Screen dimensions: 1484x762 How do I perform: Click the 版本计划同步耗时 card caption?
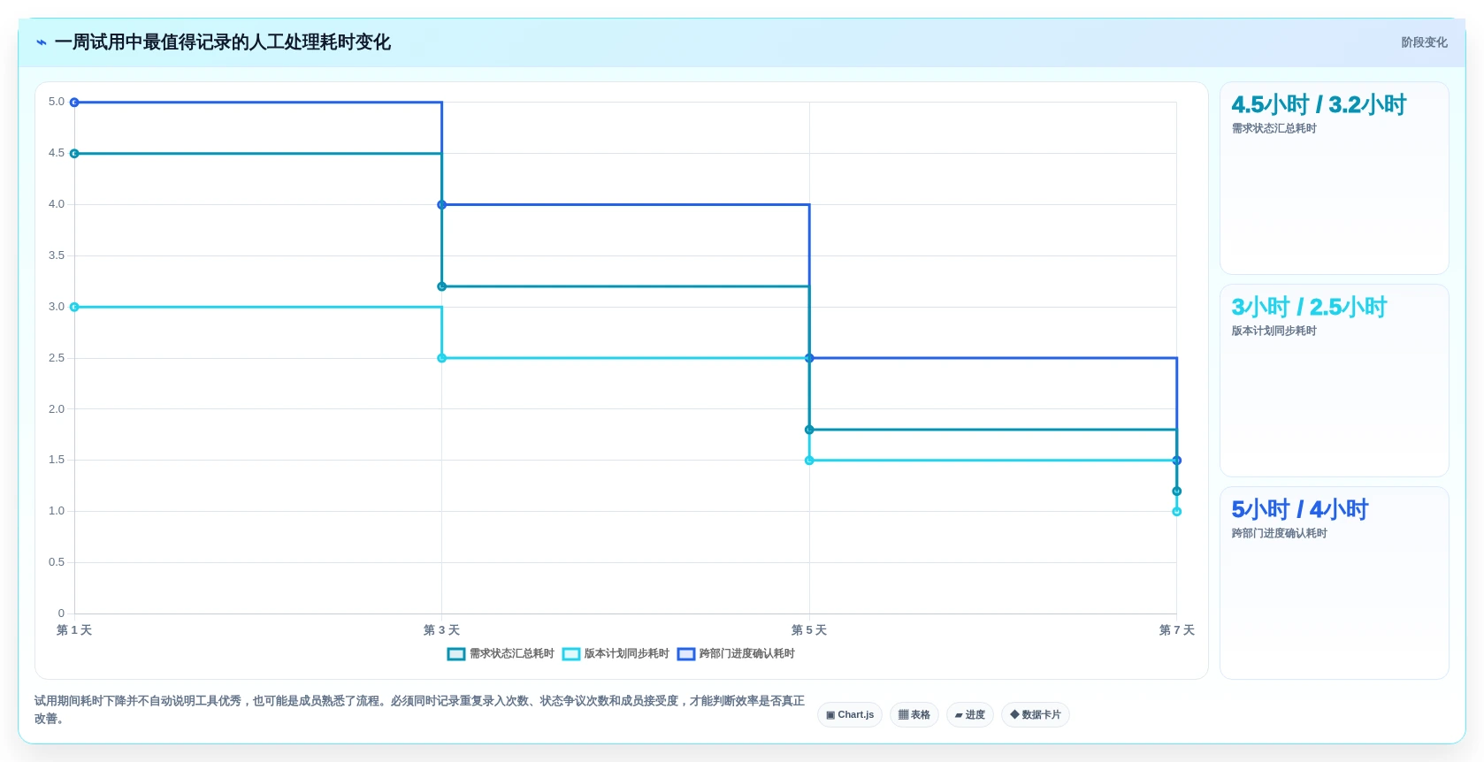coord(1274,331)
